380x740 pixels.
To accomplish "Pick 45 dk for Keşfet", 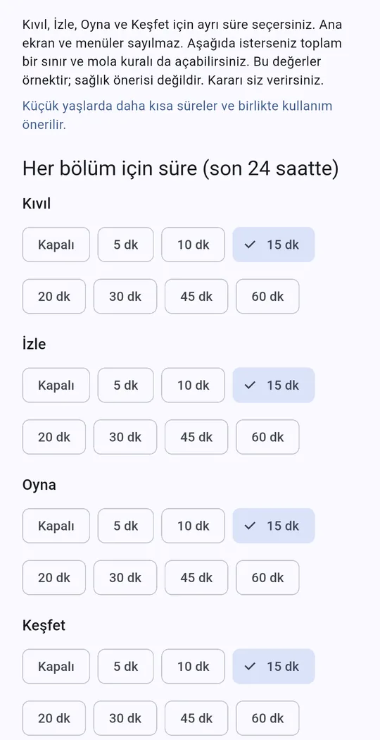I will [x=196, y=718].
